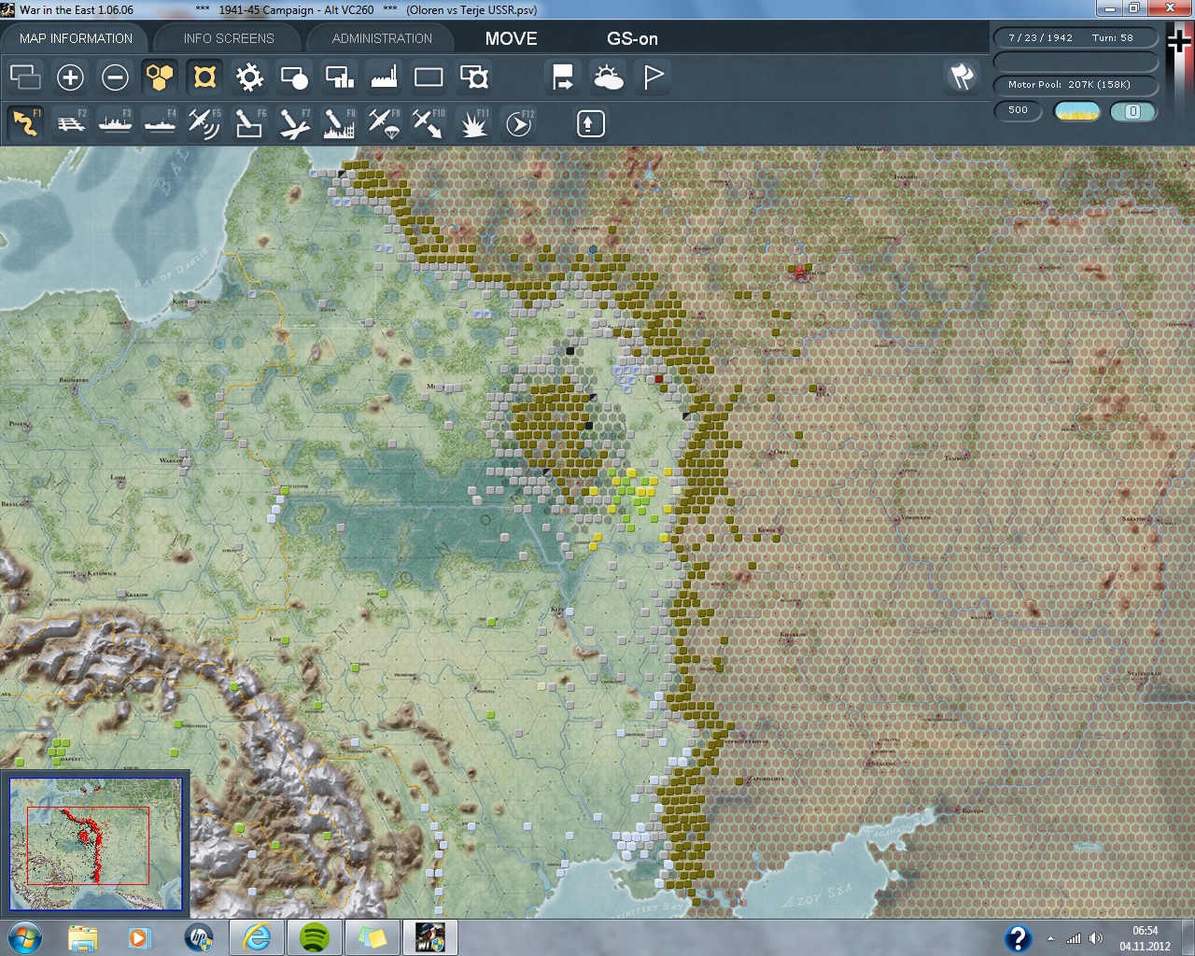The image size is (1195, 956).
Task: Open the MAP INFORMATION tab
Action: [76, 38]
